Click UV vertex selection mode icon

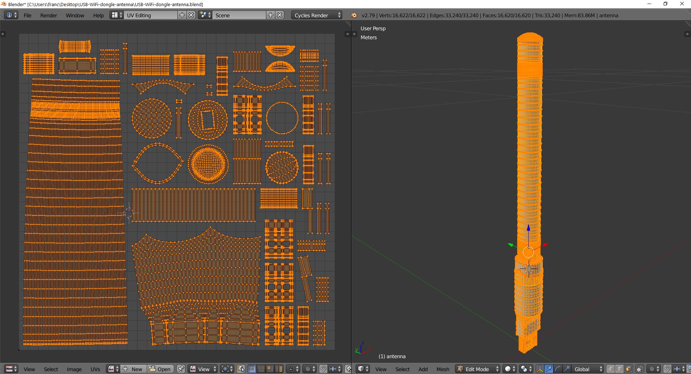[252, 369]
